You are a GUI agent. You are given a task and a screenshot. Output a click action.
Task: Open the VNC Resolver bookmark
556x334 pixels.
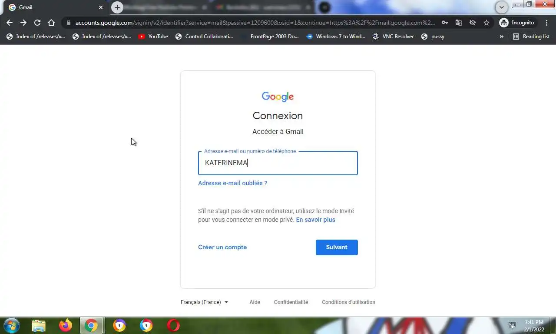(x=393, y=37)
